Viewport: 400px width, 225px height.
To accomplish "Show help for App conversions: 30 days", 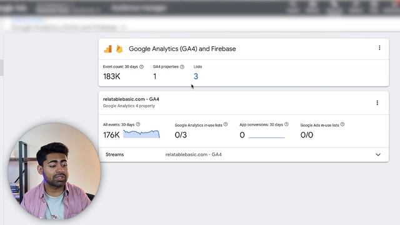I will click(x=286, y=124).
